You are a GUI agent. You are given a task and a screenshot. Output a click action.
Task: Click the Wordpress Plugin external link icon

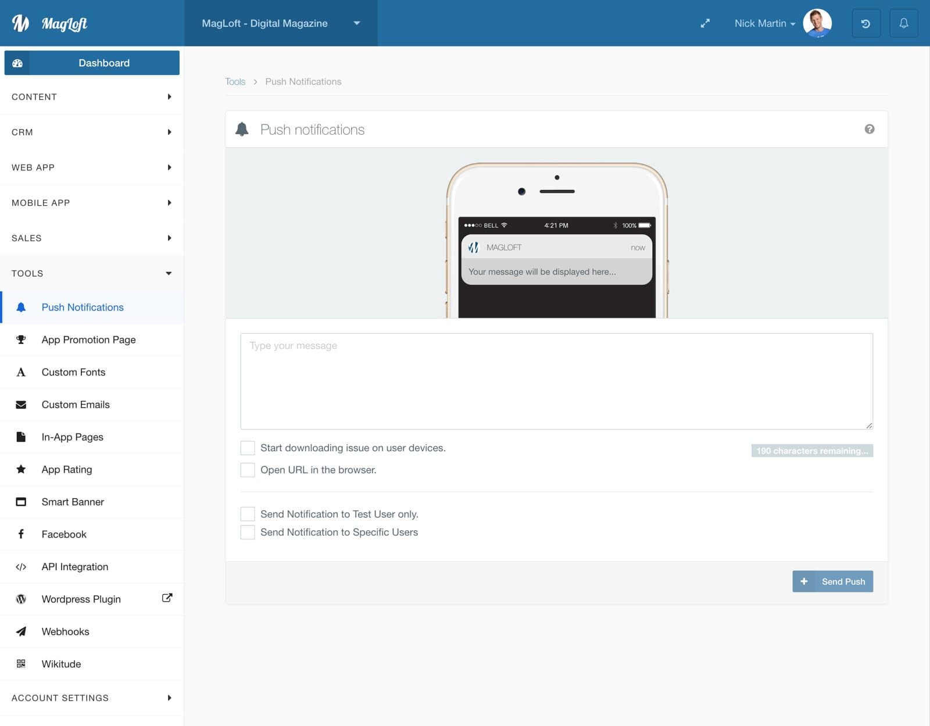click(167, 598)
